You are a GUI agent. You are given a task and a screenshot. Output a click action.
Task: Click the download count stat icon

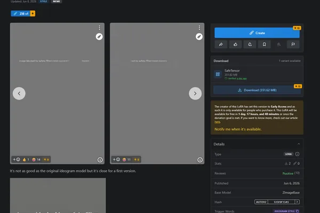point(286,163)
